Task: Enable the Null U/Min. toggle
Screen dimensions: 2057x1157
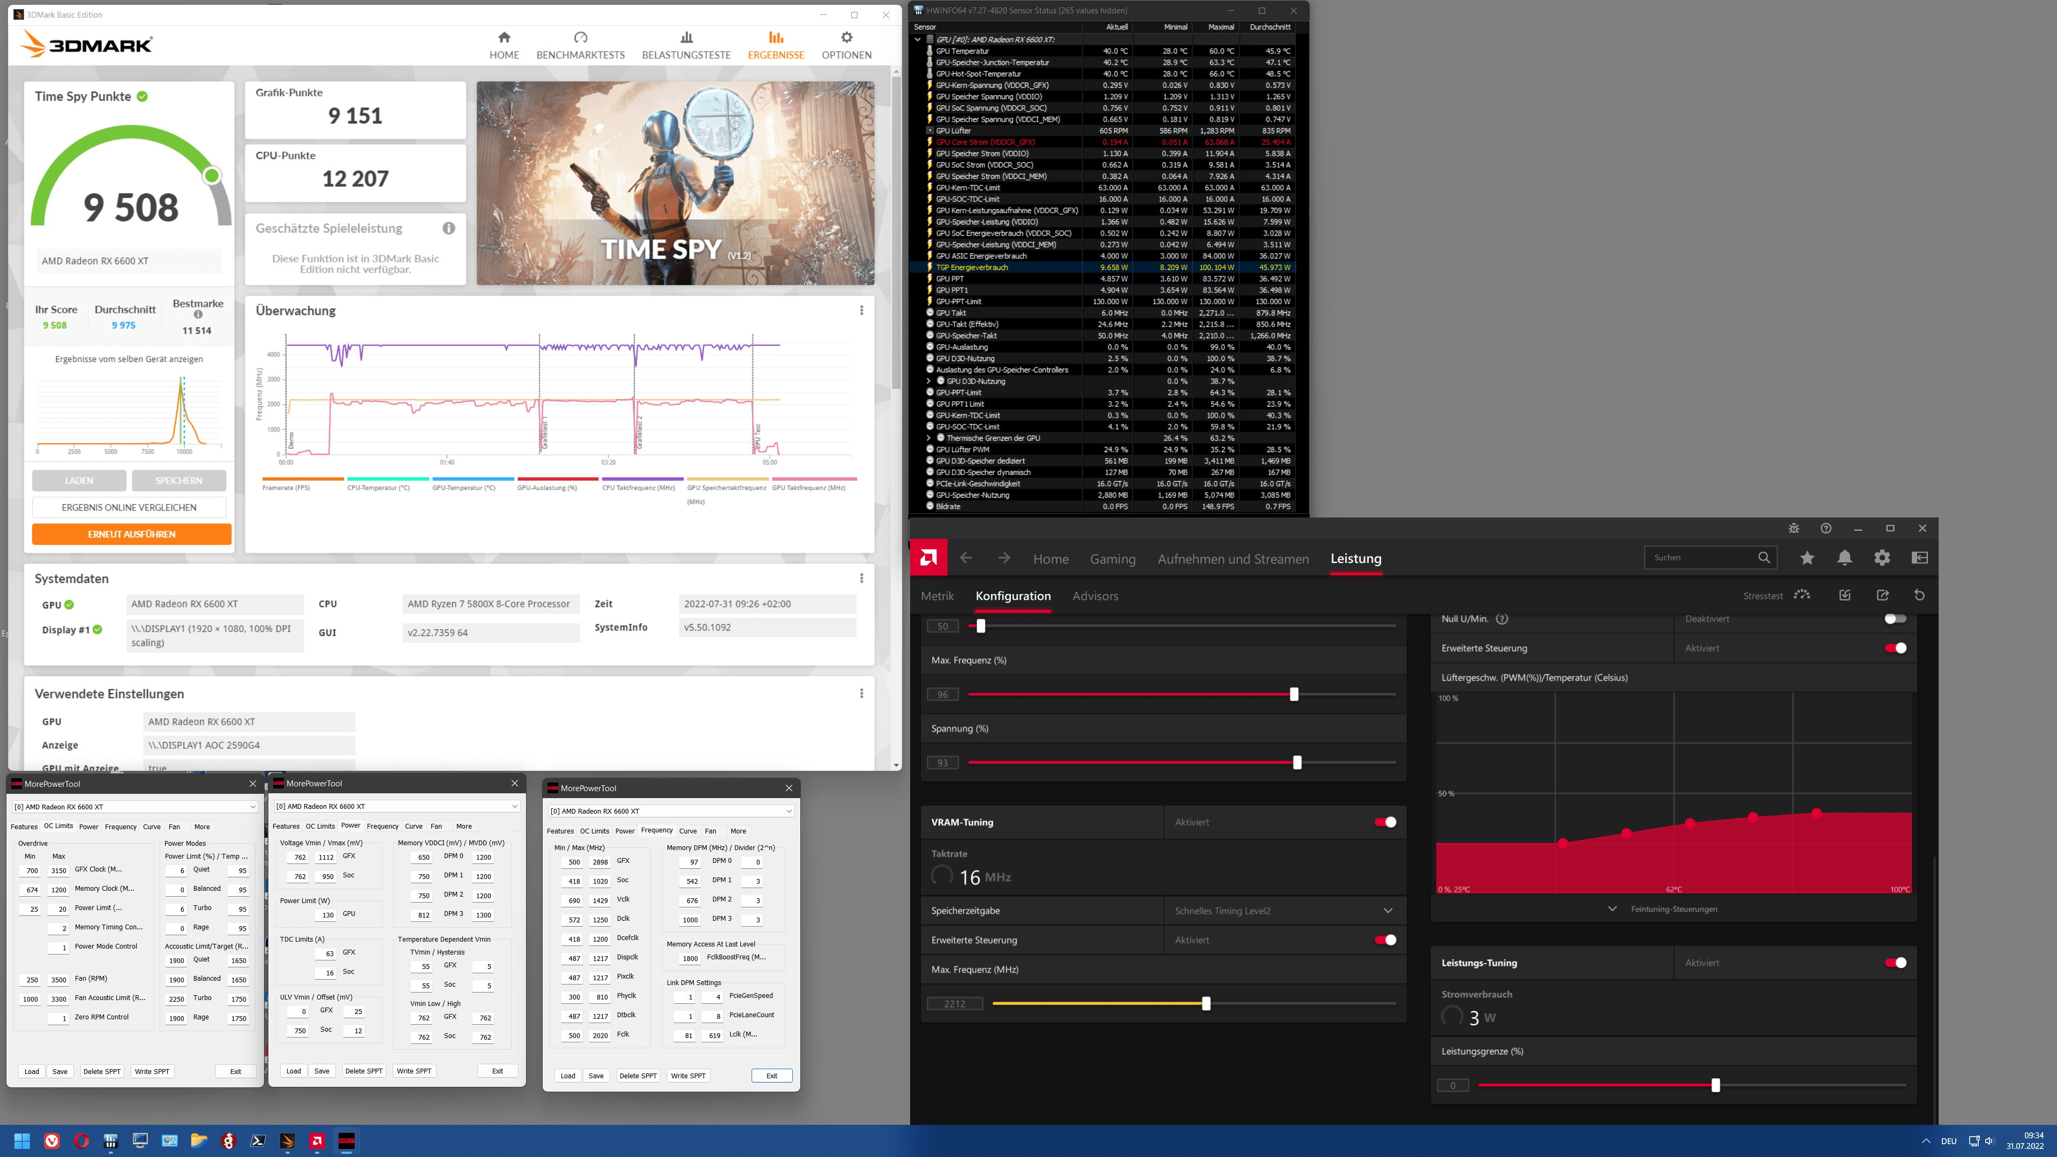Action: coord(1895,619)
